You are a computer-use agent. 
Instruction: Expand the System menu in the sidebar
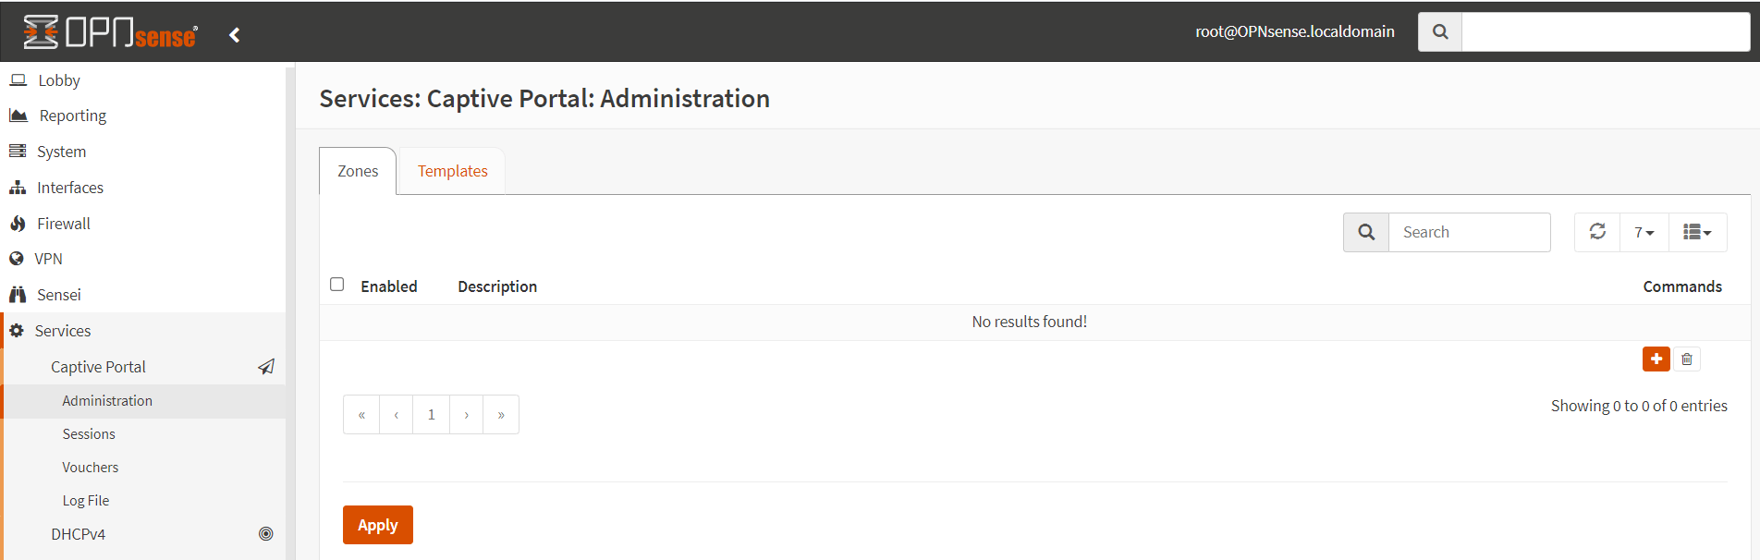(61, 152)
